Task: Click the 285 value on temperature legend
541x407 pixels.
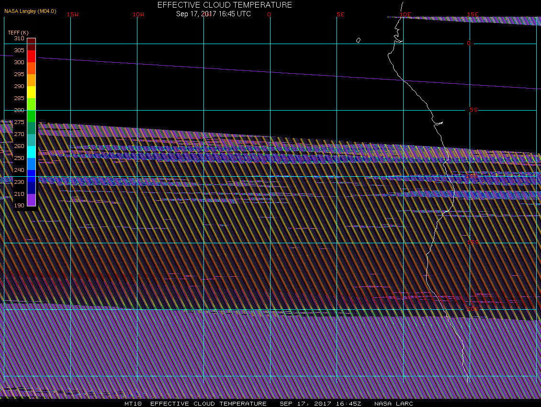Action: pos(19,98)
